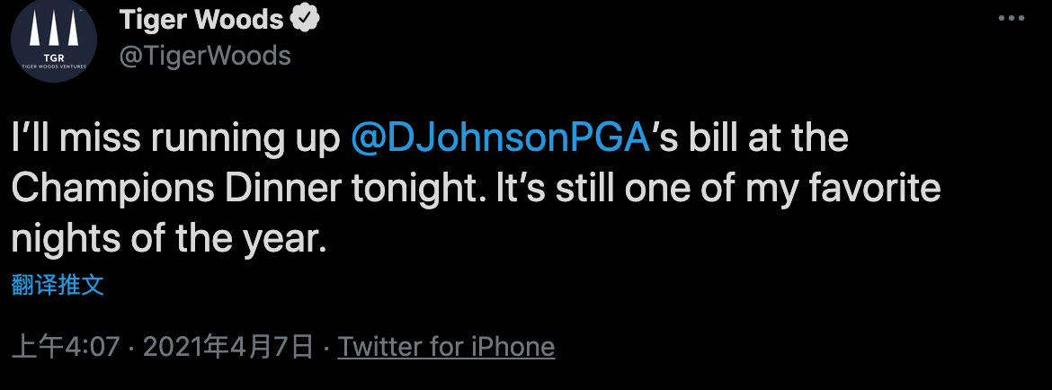Click the 上午4:07 timestamp
1052x390 pixels.
(x=66, y=347)
